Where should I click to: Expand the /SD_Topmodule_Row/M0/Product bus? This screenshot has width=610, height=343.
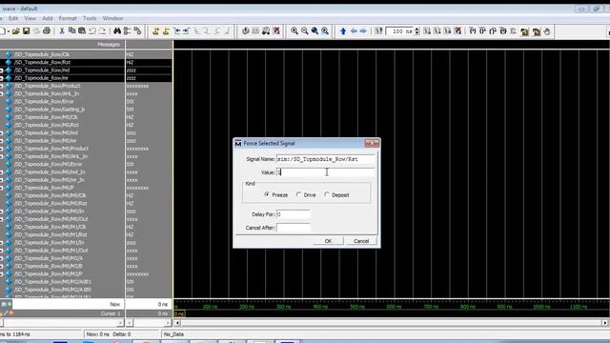coord(2,149)
